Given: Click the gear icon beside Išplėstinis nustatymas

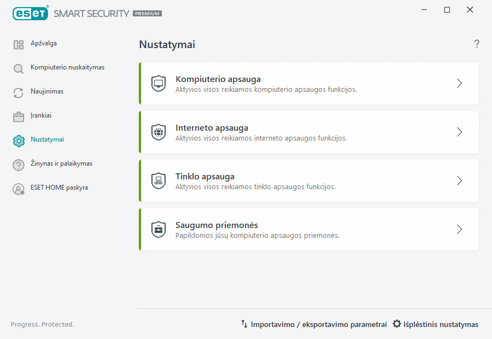Looking at the screenshot, I should (x=396, y=324).
